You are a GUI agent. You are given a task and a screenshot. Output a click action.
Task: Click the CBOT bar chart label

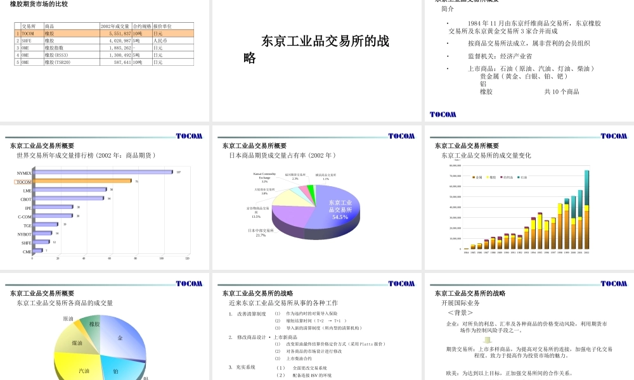[26, 199]
